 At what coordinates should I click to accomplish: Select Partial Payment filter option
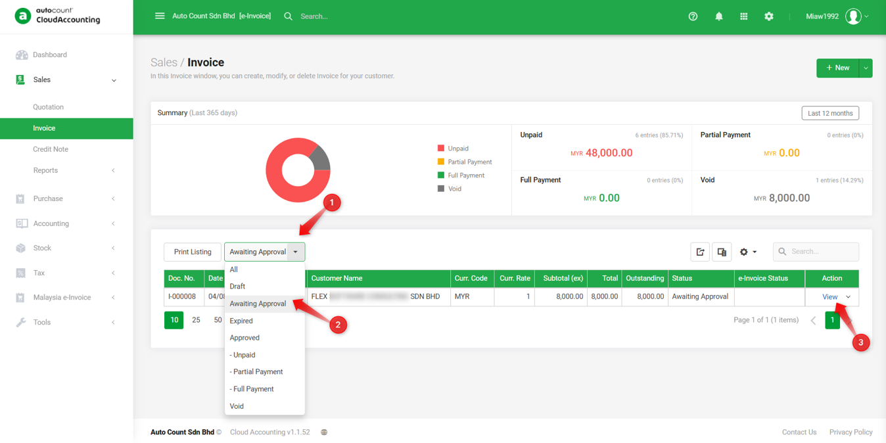coord(265,372)
